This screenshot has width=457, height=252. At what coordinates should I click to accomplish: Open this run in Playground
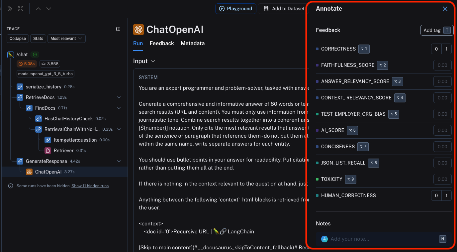(x=236, y=9)
